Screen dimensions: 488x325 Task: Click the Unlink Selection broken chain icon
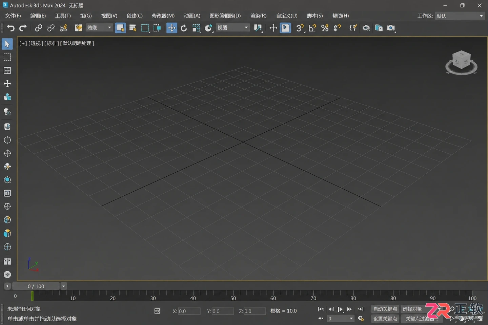click(x=51, y=28)
